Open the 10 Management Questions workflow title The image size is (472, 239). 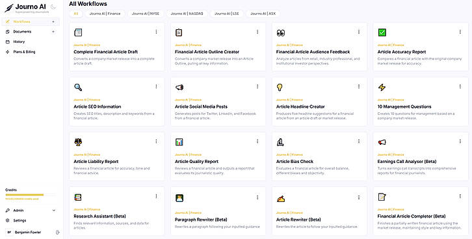tap(404, 107)
